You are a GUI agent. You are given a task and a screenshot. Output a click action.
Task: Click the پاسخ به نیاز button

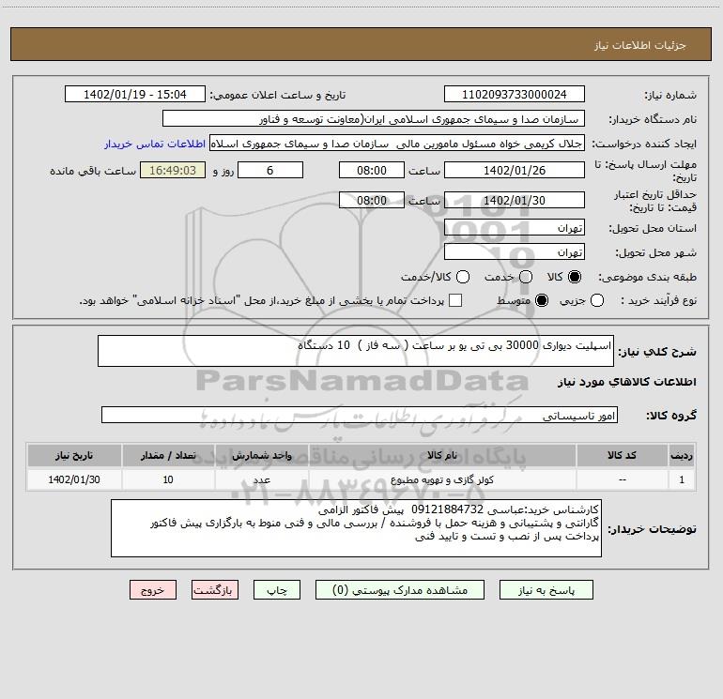pyautogui.click(x=546, y=590)
